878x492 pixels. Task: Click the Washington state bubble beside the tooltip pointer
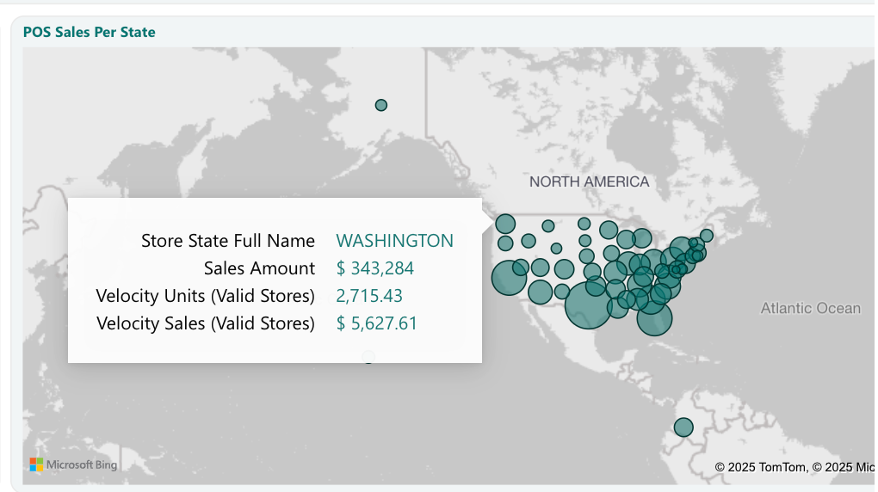(505, 224)
